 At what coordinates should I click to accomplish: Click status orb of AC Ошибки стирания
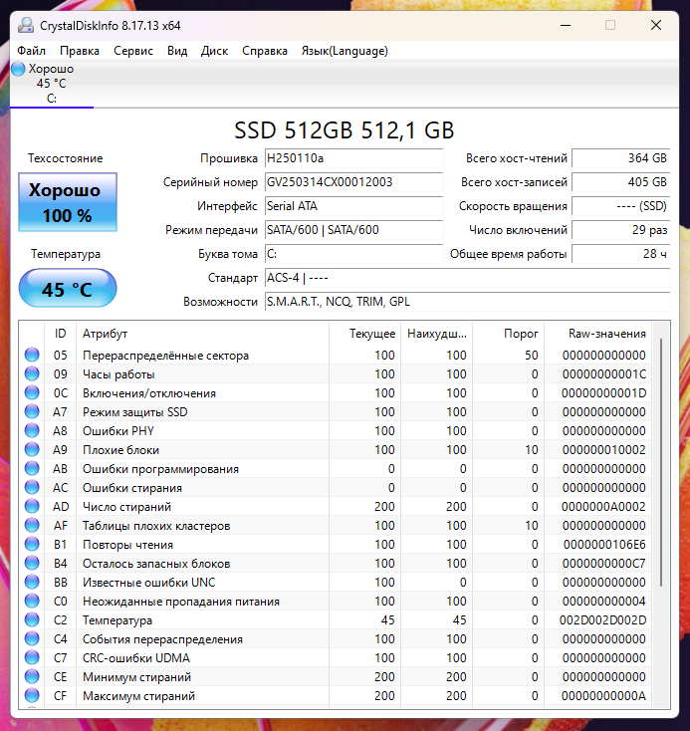pos(32,487)
